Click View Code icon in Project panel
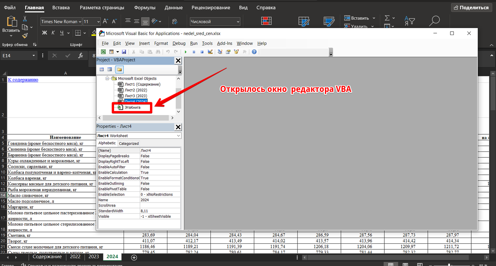This screenshot has height=266, width=496. click(x=102, y=69)
